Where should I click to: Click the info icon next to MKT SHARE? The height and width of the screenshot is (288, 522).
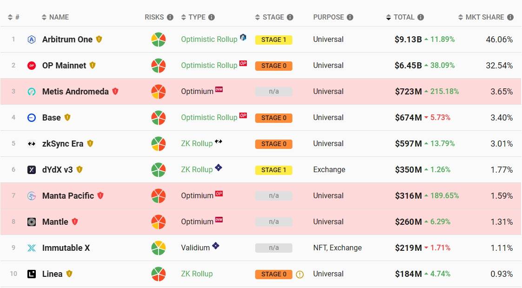click(x=510, y=17)
